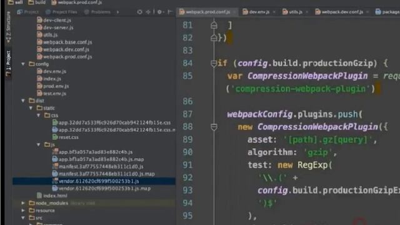Close the dev.env.js editor tab
The width and height of the screenshot is (400, 225).
(274, 12)
